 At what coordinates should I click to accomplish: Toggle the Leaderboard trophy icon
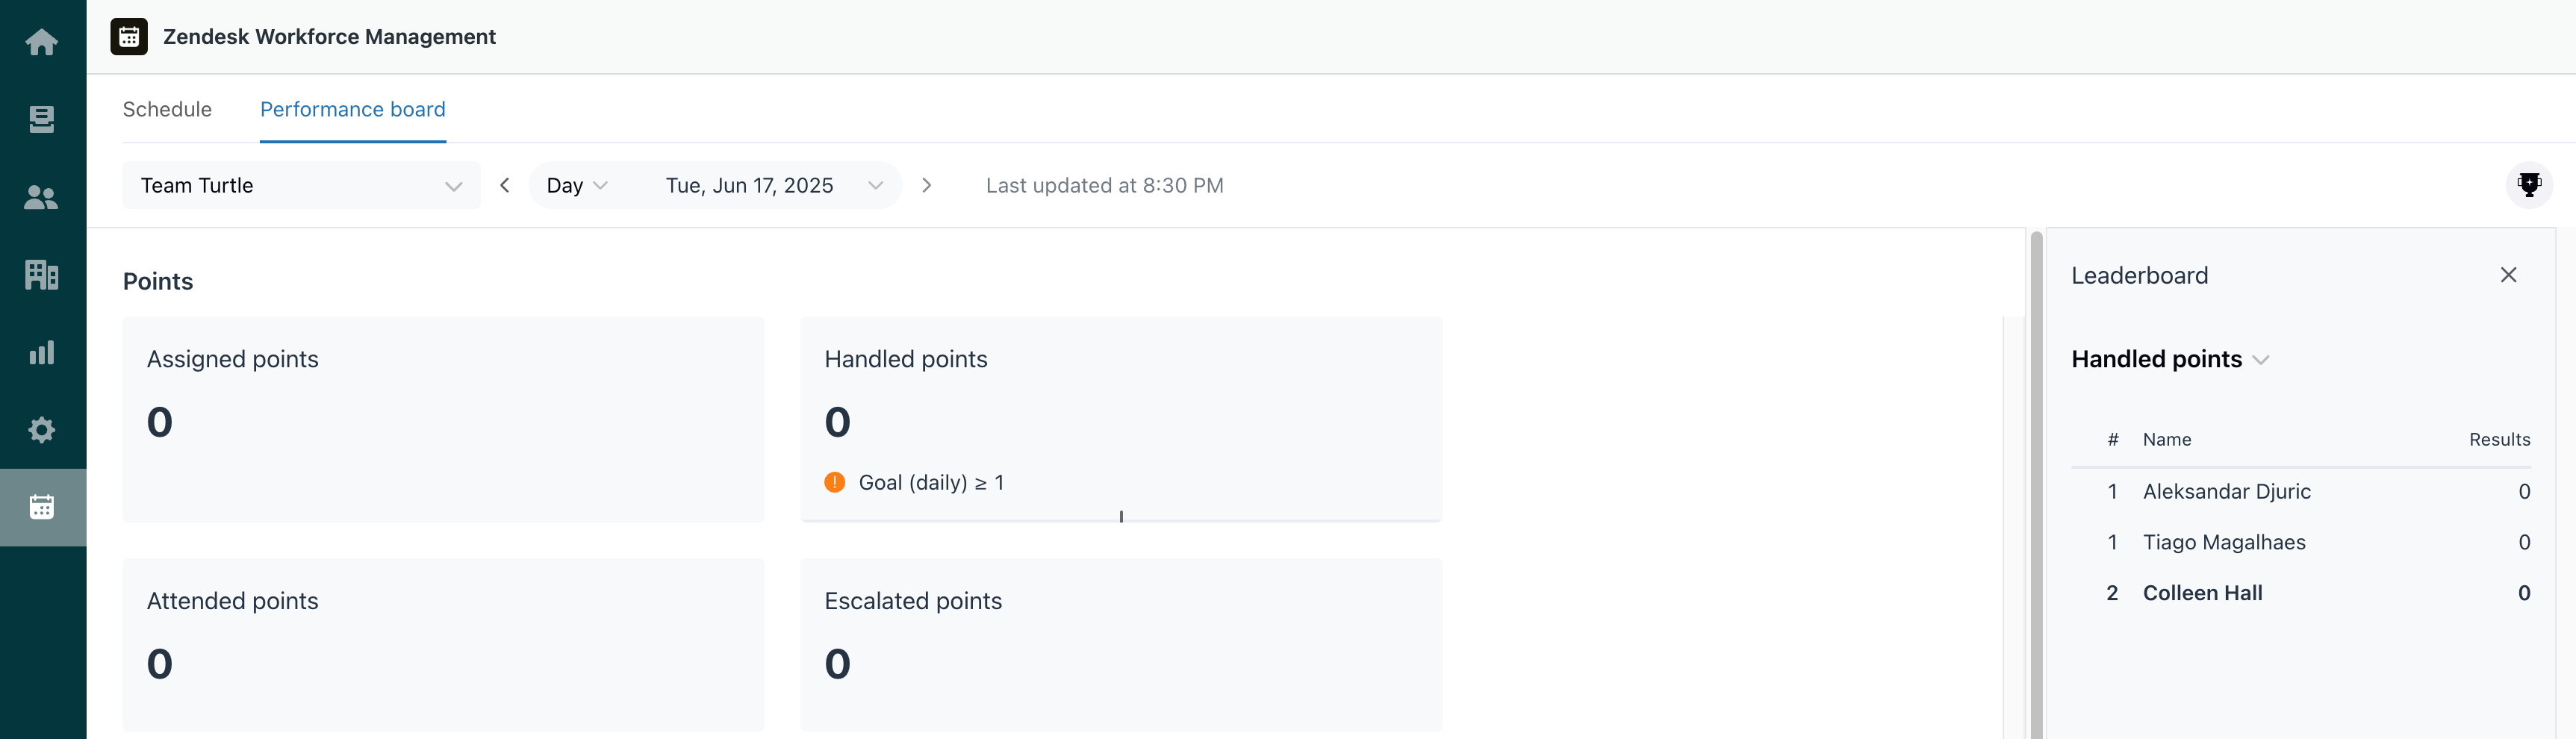2529,185
